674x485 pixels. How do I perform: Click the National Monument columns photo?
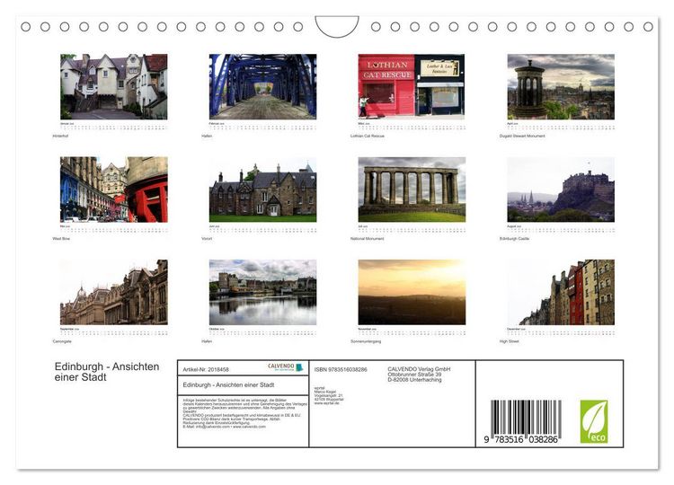coord(412,190)
